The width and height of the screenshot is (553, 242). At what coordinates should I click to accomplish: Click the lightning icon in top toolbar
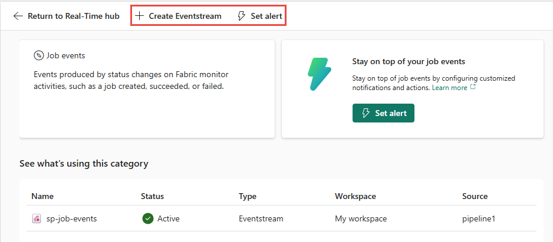(241, 16)
